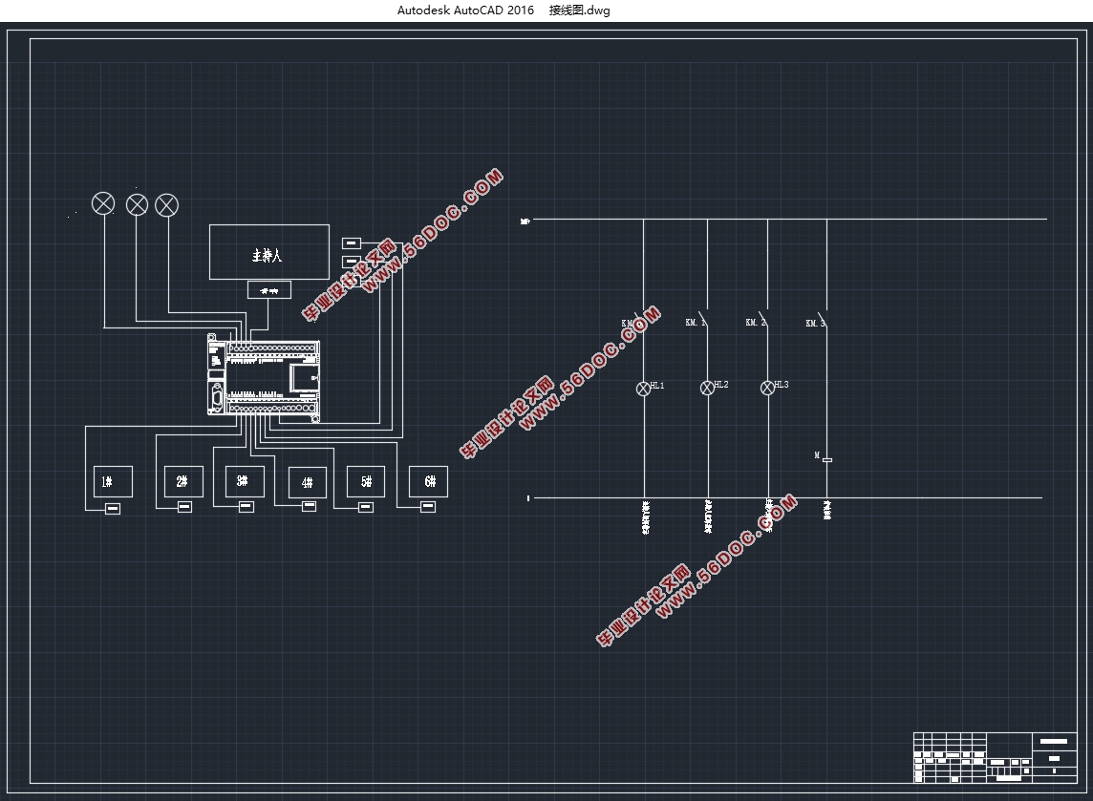Click the push button below station 5#
1093x801 pixels.
[x=366, y=507]
